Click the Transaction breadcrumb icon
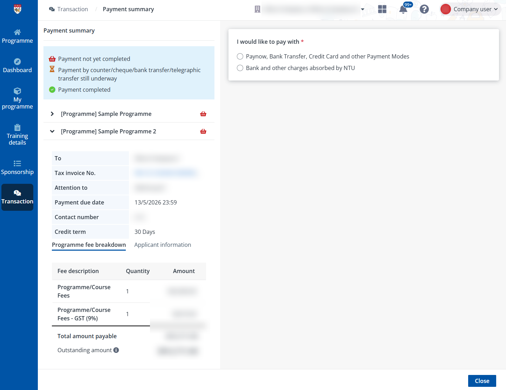Image resolution: width=506 pixels, height=390 pixels. point(52,9)
